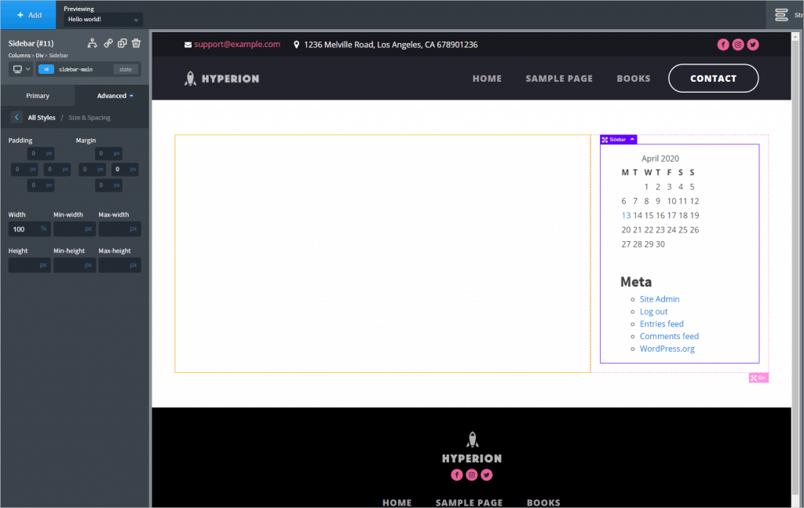Click the caret on the Sidebar label tag

[x=632, y=140]
